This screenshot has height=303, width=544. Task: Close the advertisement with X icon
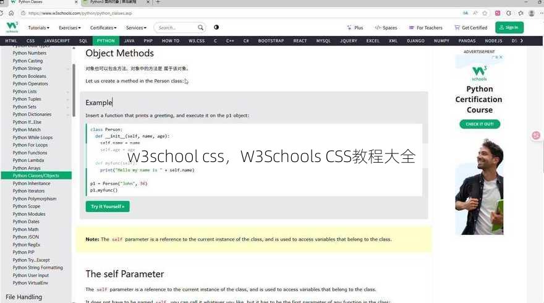[x=501, y=57]
